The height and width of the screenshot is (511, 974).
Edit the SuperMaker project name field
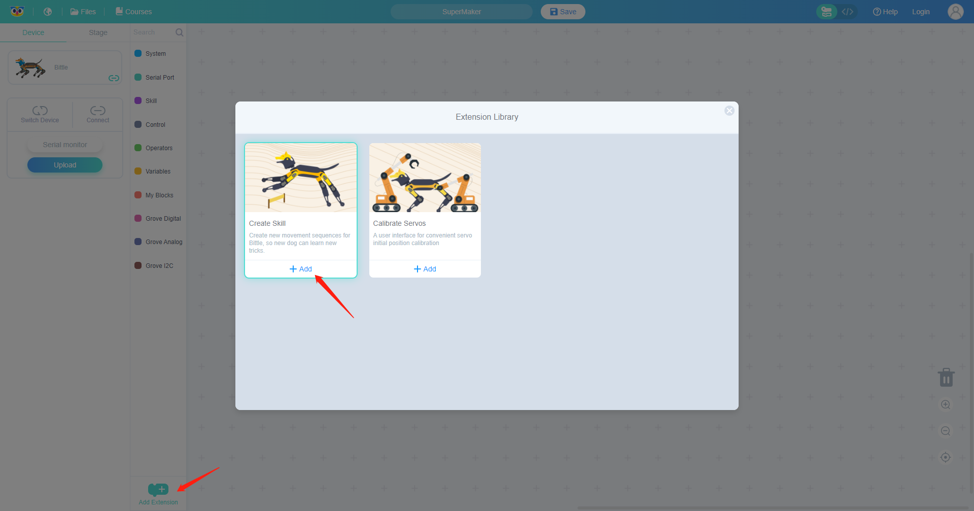pos(462,12)
